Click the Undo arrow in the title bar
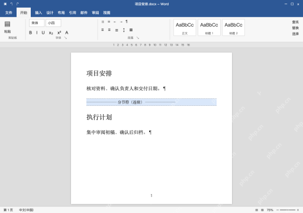Screen dimensions: 303x213 (11, 4)
